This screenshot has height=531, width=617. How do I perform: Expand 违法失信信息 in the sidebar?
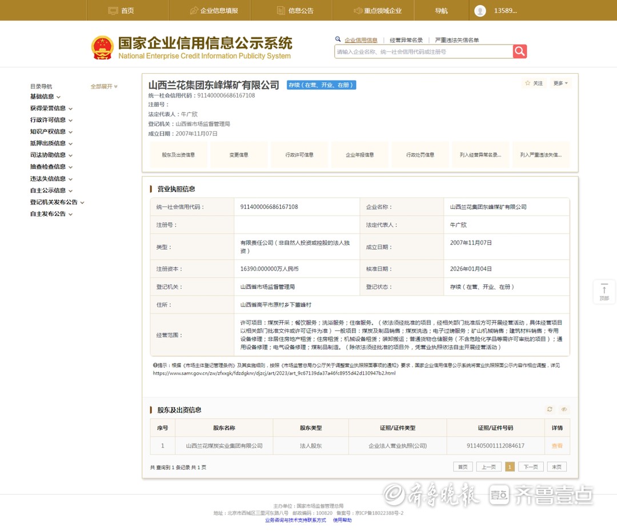[51, 179]
